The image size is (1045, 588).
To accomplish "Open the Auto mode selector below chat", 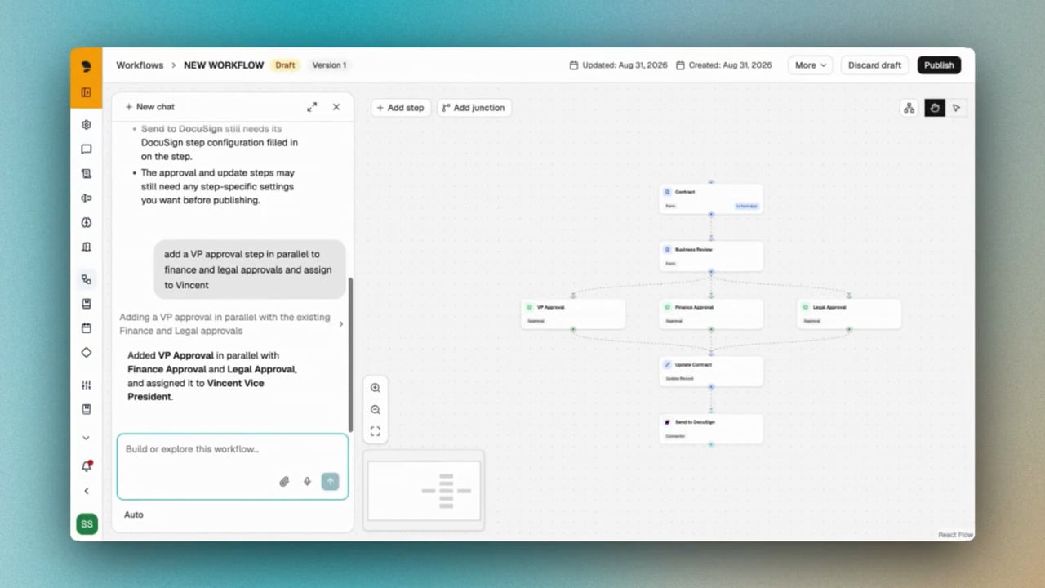I will (134, 514).
